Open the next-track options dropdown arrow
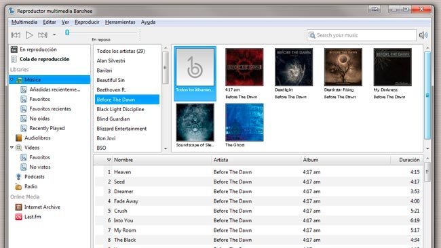Image resolution: width=441 pixels, height=248 pixels. click(54, 35)
